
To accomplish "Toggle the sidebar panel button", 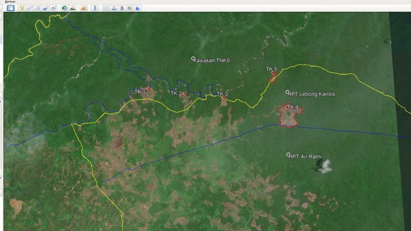I will 10,8.
